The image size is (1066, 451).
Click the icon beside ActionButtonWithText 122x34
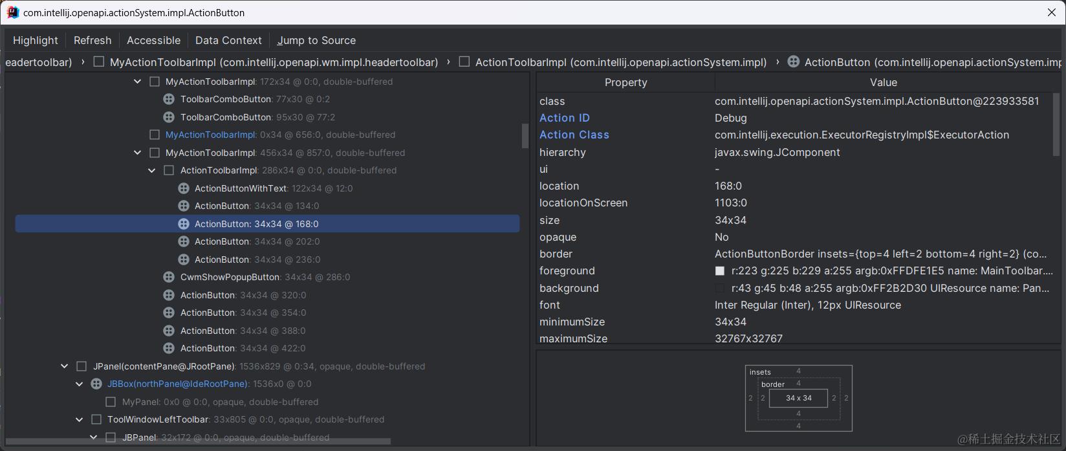click(184, 188)
